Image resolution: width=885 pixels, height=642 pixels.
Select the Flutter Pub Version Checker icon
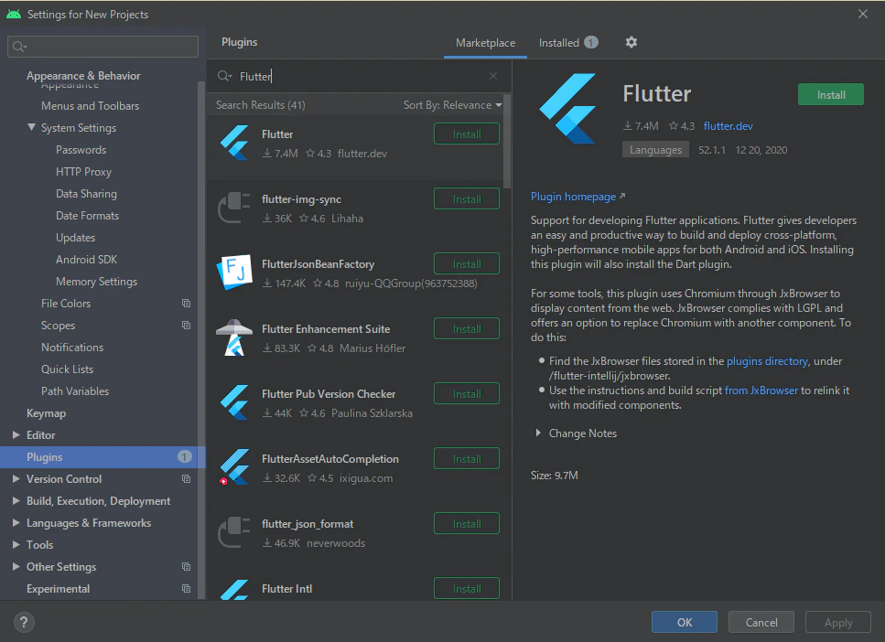pos(234,402)
